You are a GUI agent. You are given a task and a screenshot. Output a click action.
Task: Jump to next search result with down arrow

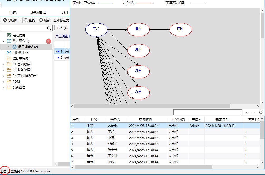tap(254, 112)
